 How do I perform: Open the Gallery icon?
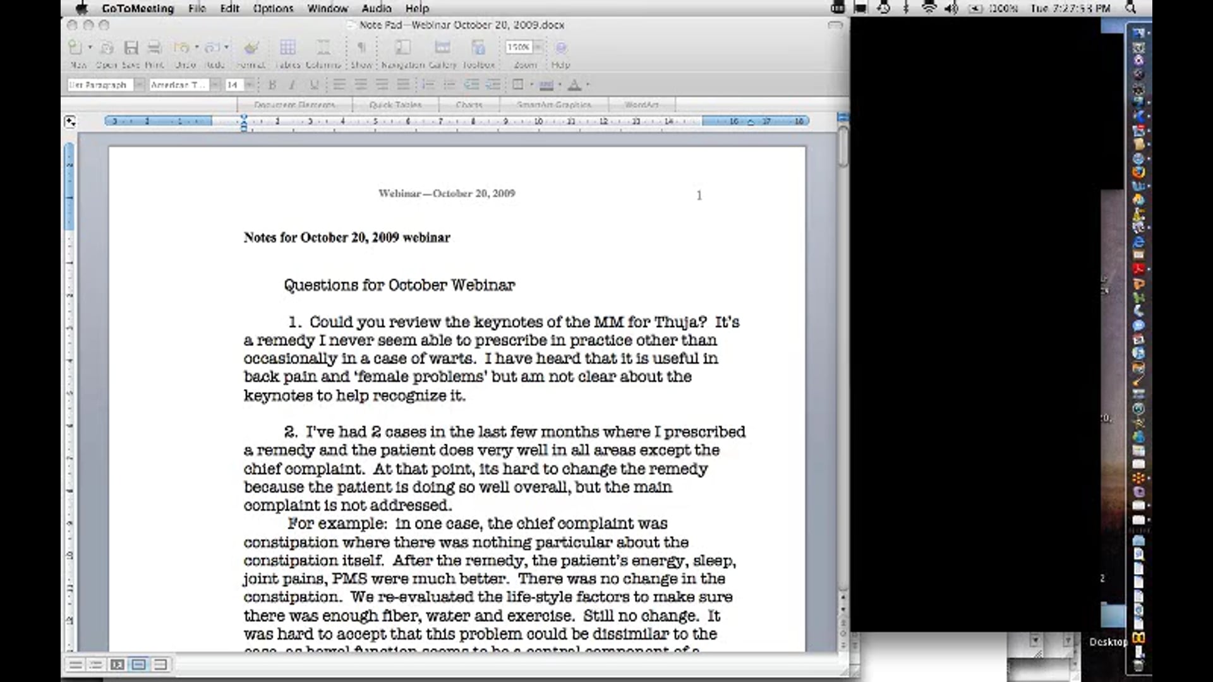coord(442,48)
